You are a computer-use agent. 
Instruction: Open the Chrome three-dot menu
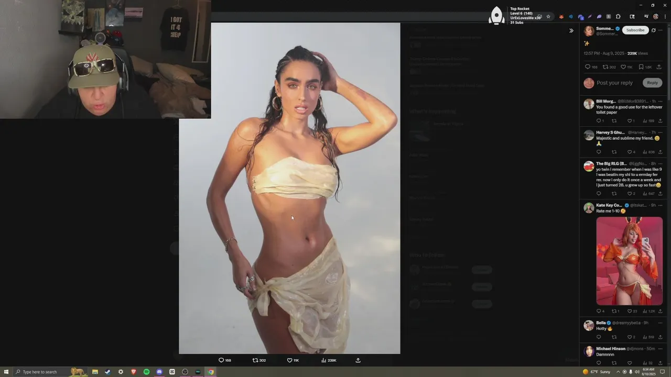665,17
